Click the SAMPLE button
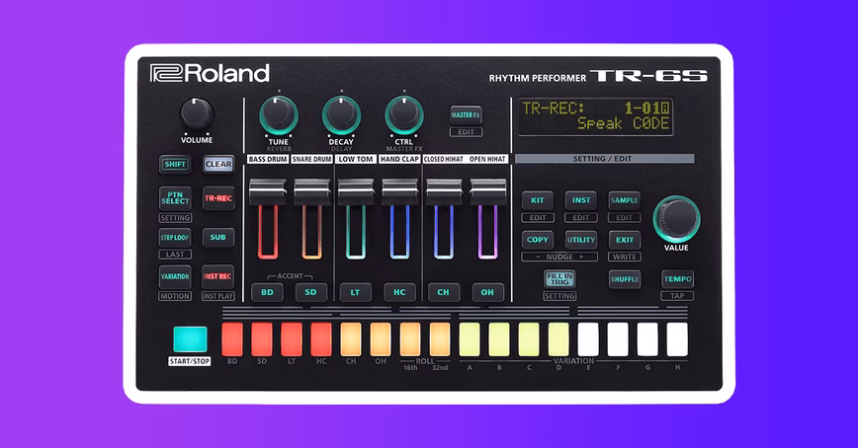The height and width of the screenshot is (448, 858). [625, 200]
